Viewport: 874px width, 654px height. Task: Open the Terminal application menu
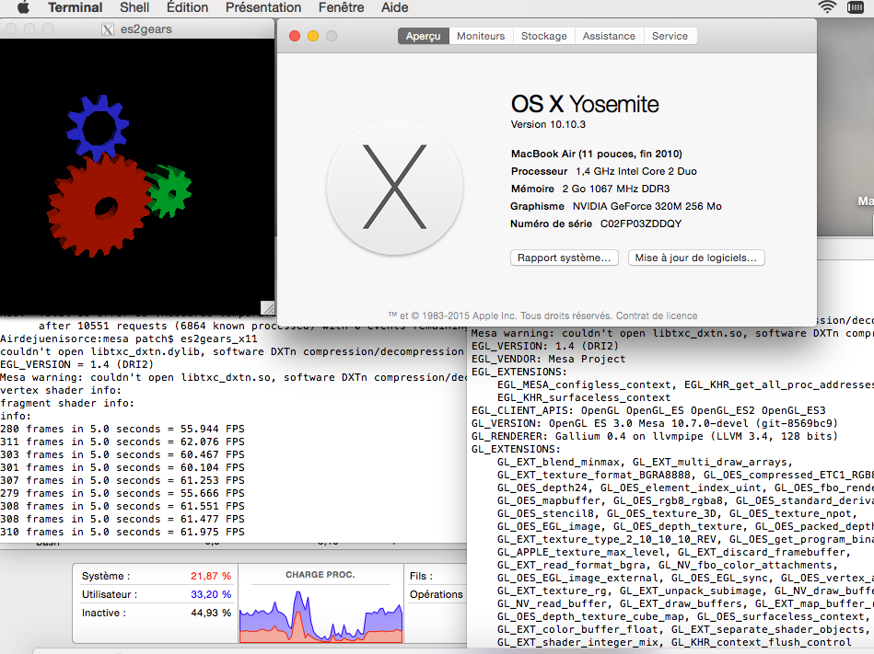[x=75, y=7]
